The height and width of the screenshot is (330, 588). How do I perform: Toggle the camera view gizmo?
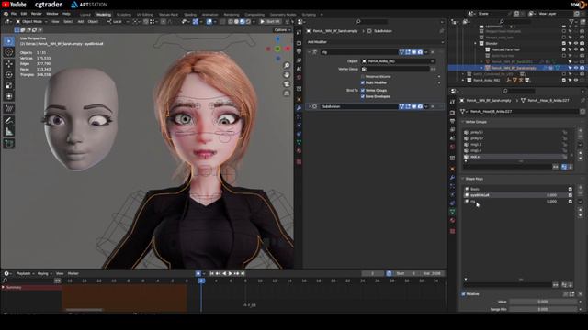point(287,83)
